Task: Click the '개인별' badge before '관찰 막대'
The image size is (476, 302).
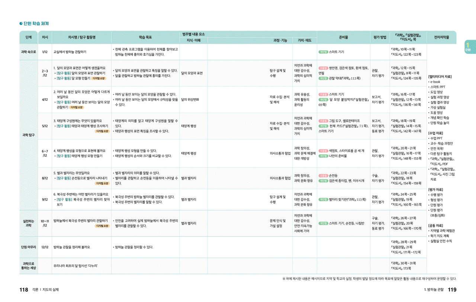Action: tap(323, 78)
